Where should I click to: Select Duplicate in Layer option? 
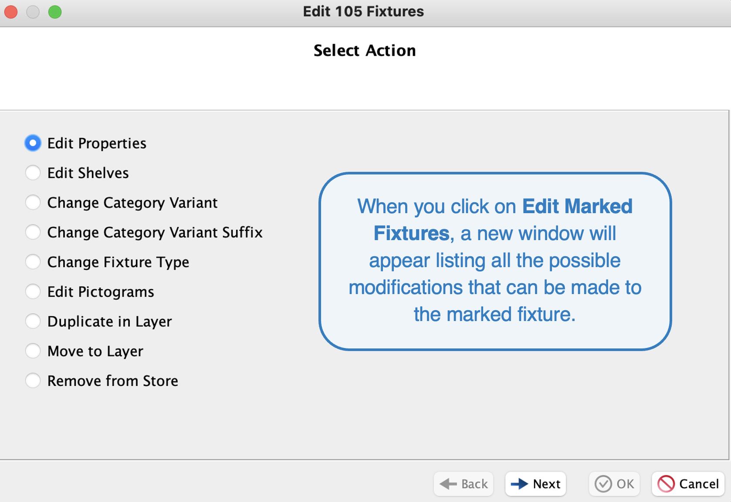[x=33, y=321]
